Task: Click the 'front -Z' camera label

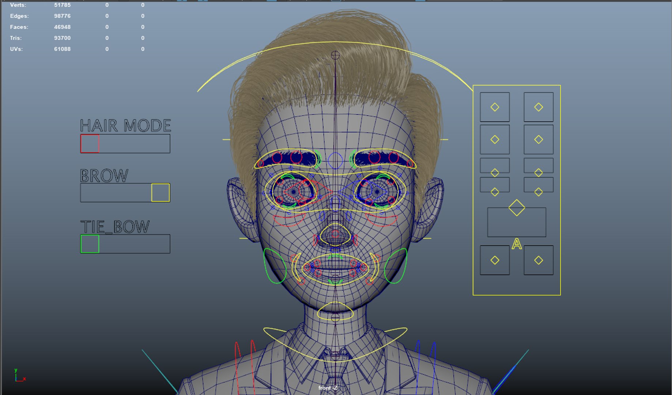Action: pyautogui.click(x=328, y=388)
